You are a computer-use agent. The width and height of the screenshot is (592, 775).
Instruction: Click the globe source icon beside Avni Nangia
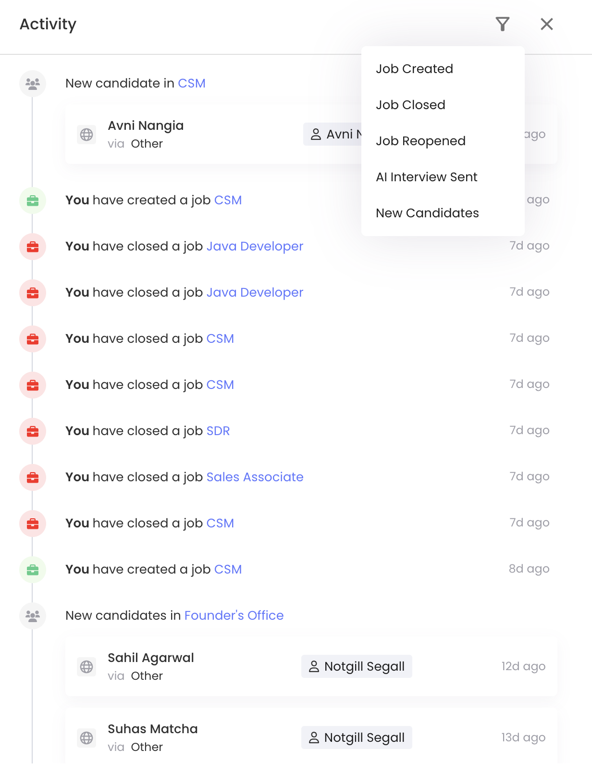coord(86,135)
